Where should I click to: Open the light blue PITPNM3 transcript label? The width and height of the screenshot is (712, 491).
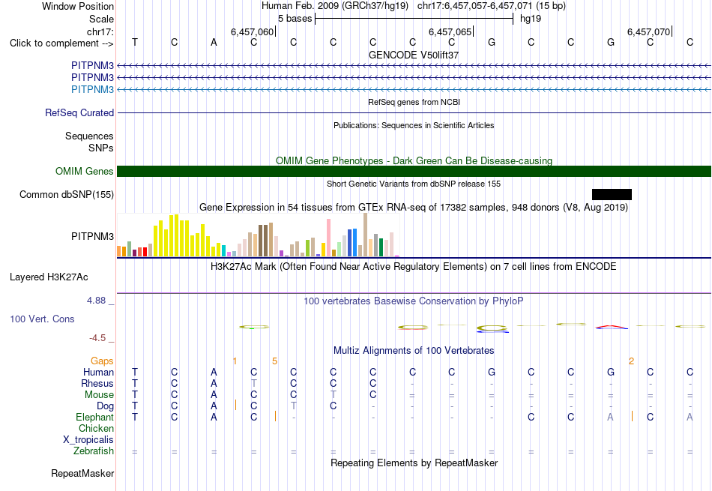coord(92,89)
